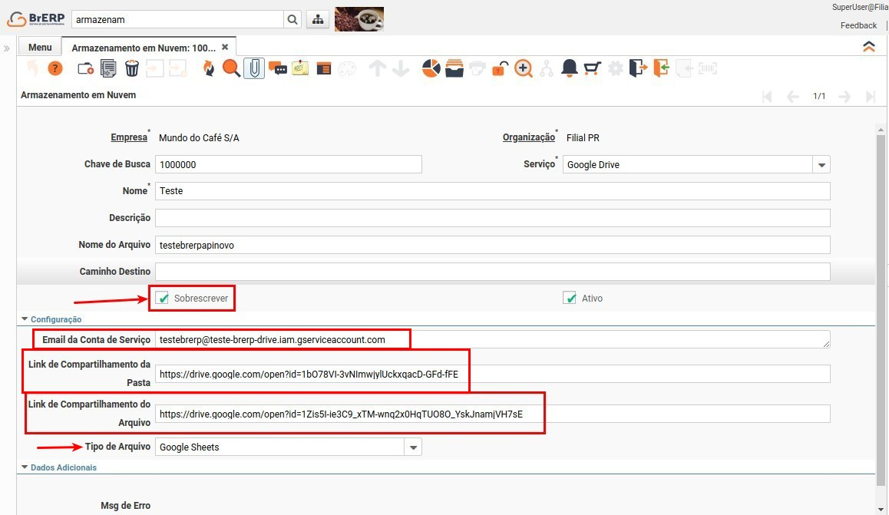Click the Email da Conta de Serviço field
The height and width of the screenshot is (515, 889).
tap(492, 339)
